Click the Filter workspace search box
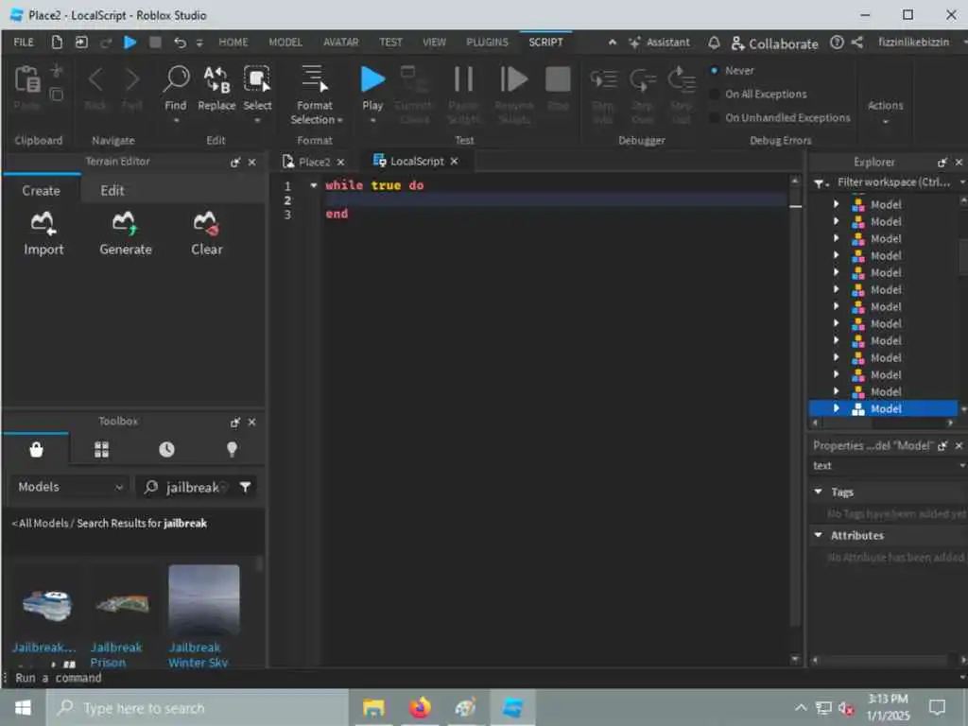This screenshot has width=968, height=726. click(894, 182)
